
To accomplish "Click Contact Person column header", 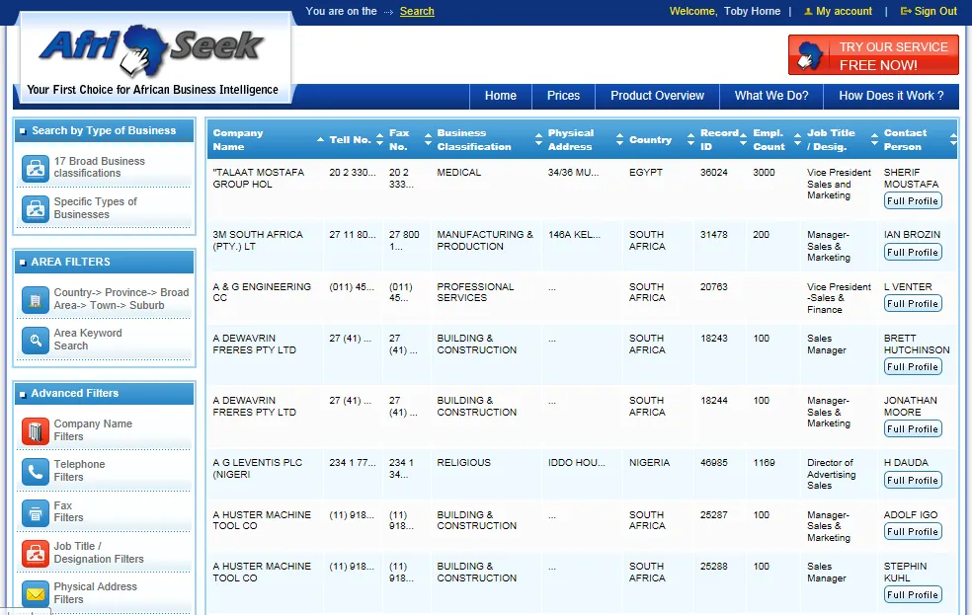I will coord(905,140).
